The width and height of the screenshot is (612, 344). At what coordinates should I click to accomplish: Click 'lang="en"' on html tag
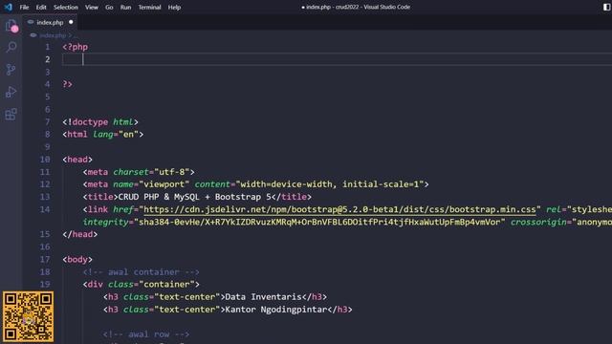[116, 134]
